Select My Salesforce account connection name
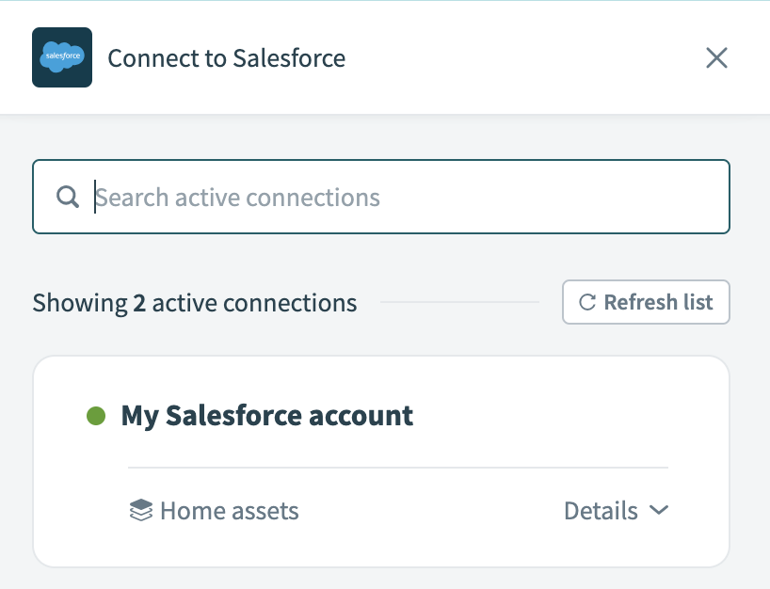Screen dimensions: 770x589 (x=267, y=415)
